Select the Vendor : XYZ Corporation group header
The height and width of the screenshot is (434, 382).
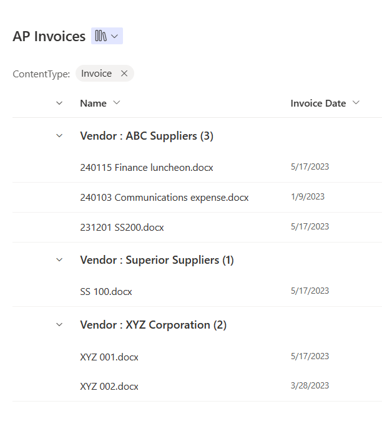153,325
